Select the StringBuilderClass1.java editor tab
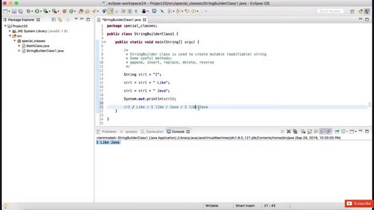This screenshot has height=210, width=374. coord(121,20)
